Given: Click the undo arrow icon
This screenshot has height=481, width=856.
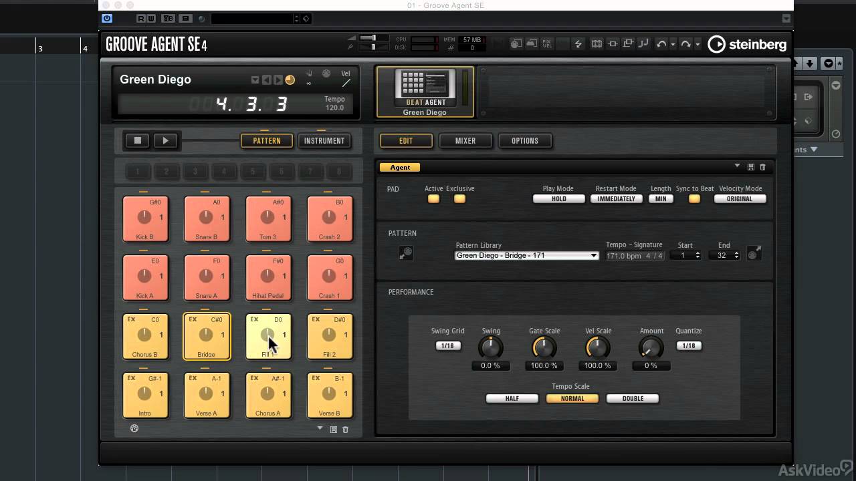Looking at the screenshot, I should (x=661, y=44).
